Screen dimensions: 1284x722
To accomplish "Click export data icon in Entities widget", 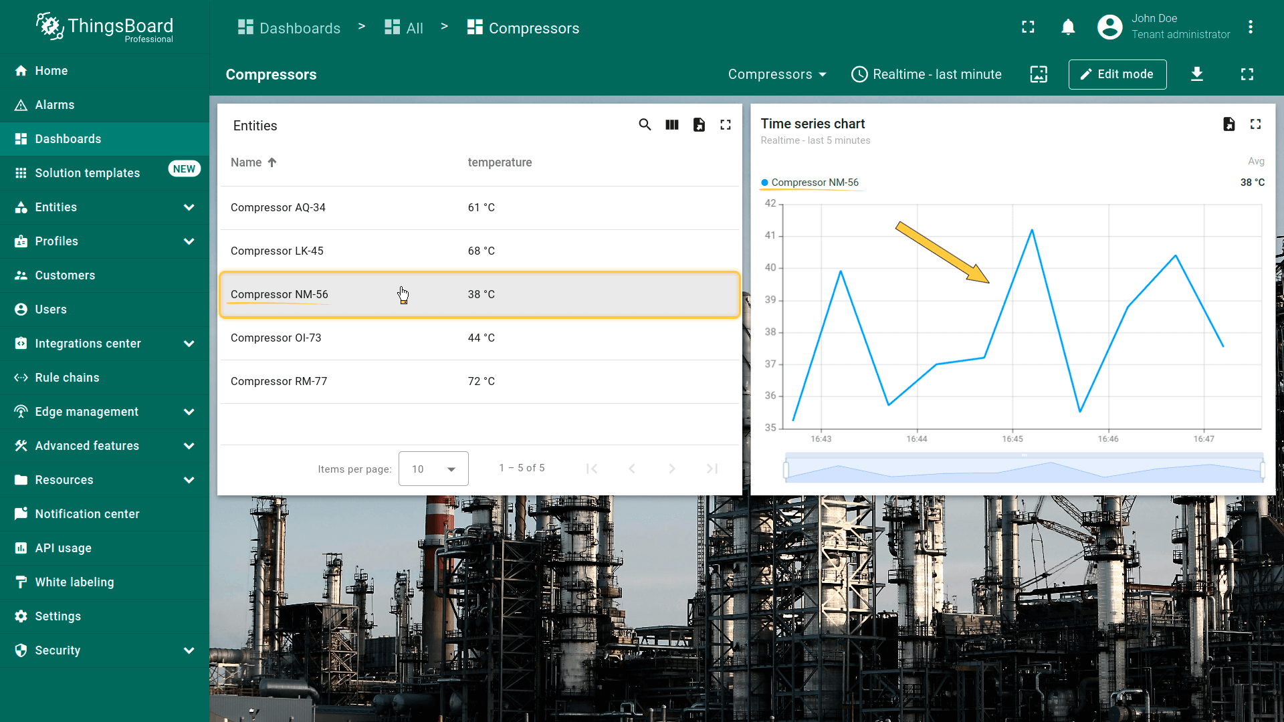I will tap(699, 125).
